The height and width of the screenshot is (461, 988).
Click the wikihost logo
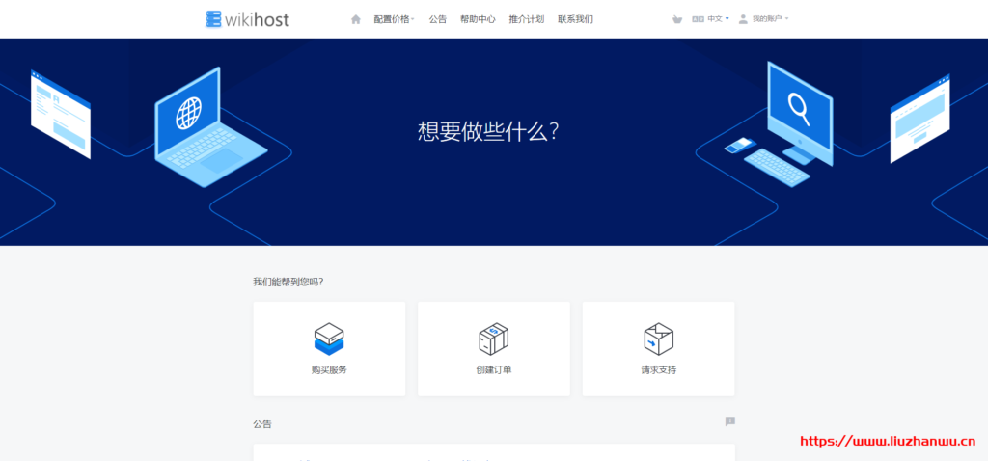click(247, 18)
